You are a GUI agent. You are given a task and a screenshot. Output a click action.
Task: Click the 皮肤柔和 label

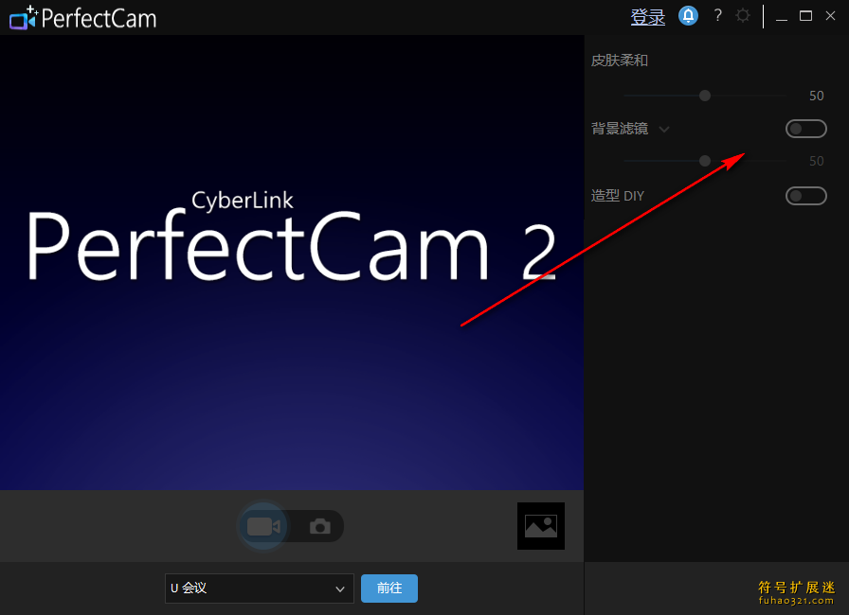click(x=620, y=61)
